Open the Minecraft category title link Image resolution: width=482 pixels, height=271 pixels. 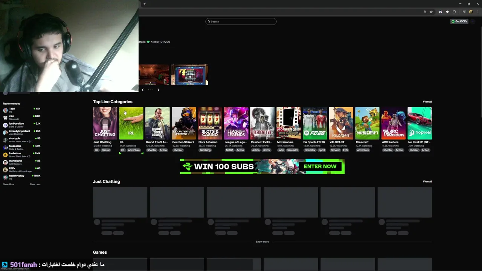coord(362,142)
